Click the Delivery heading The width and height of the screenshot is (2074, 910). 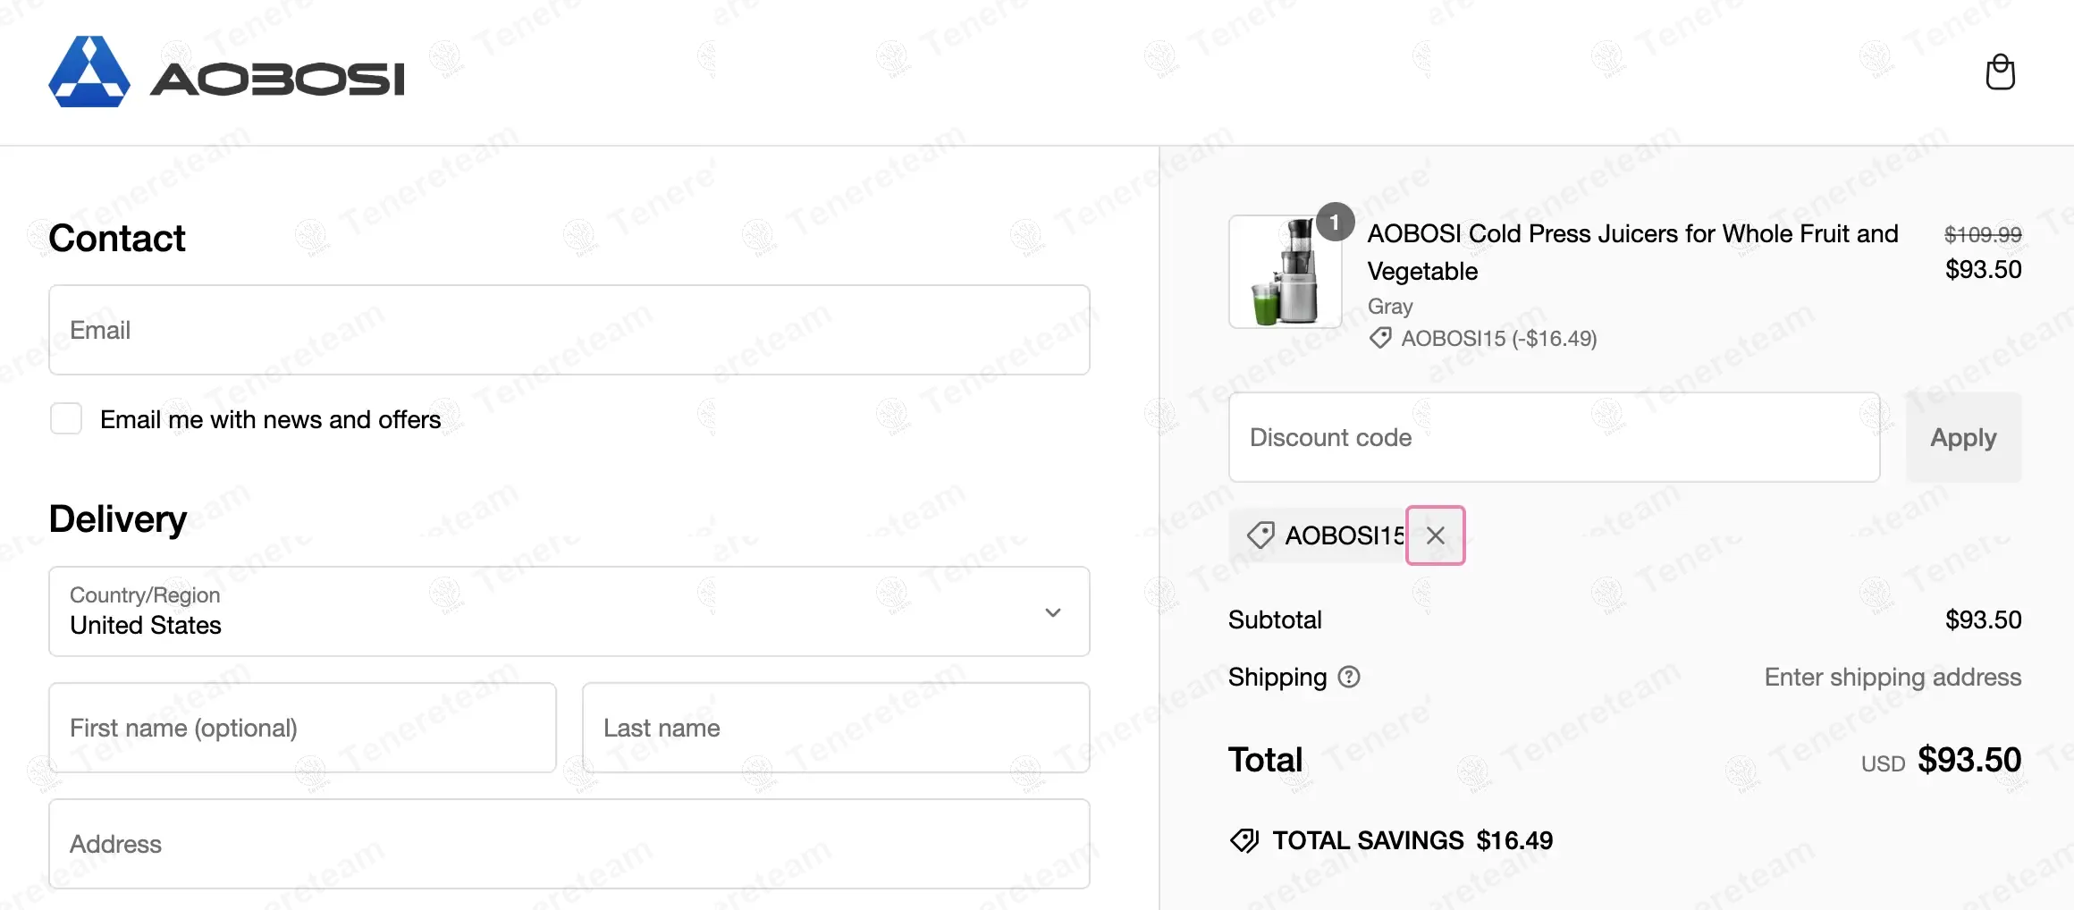pyautogui.click(x=118, y=519)
